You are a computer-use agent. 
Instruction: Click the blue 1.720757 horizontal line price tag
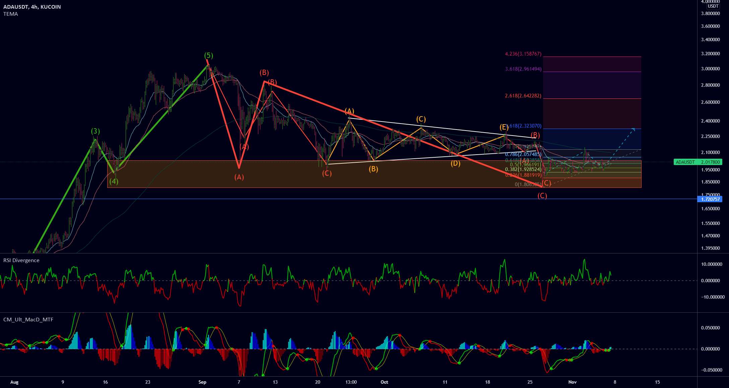pos(710,199)
